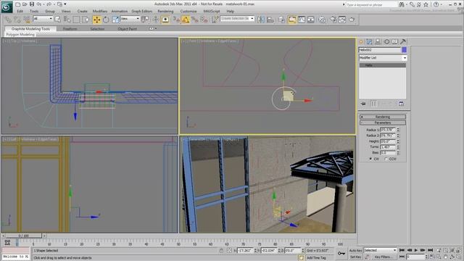Select the CCW direction radio button
This screenshot has width=464, height=261.
(x=386, y=159)
